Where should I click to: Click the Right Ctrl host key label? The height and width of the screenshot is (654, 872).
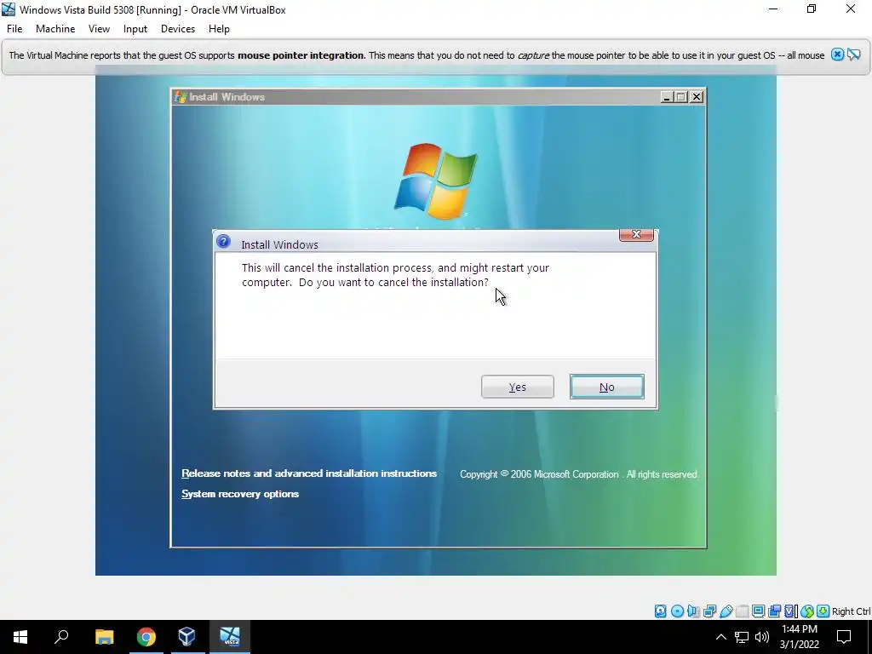(x=851, y=611)
